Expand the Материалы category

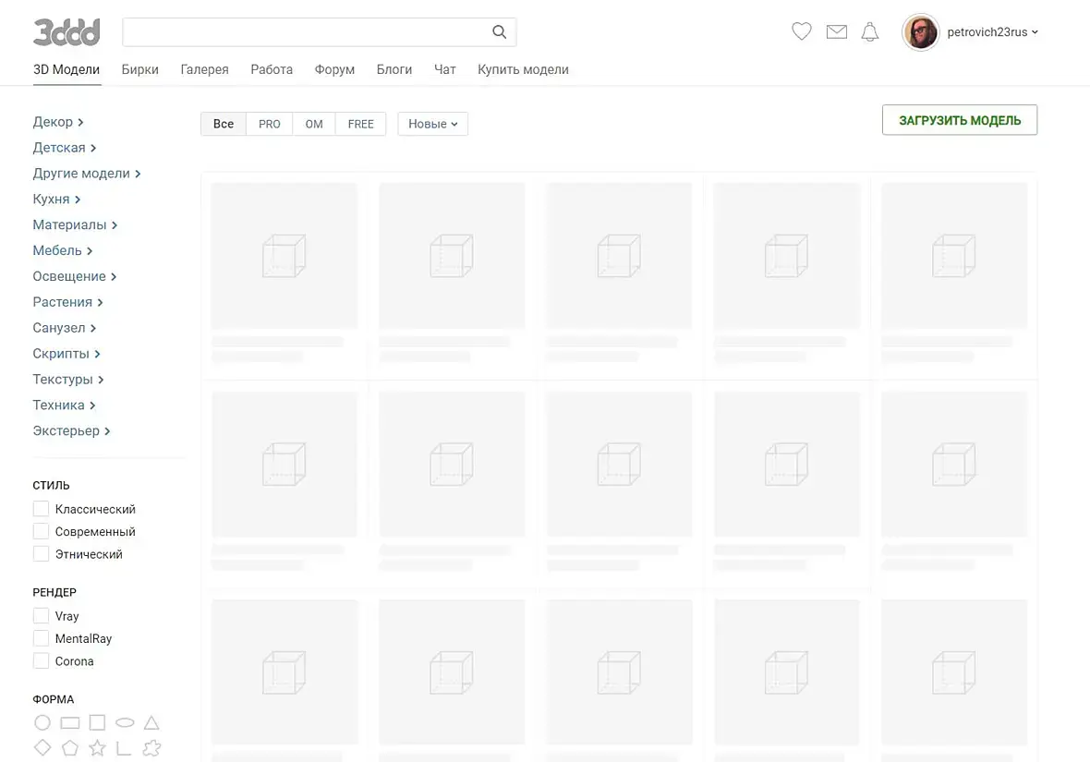[75, 224]
